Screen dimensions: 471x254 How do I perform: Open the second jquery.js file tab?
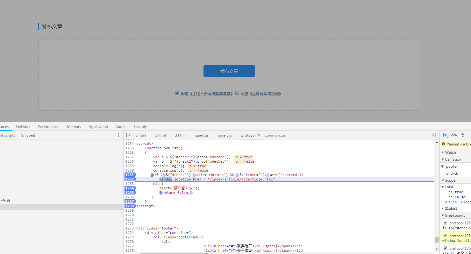click(225, 135)
